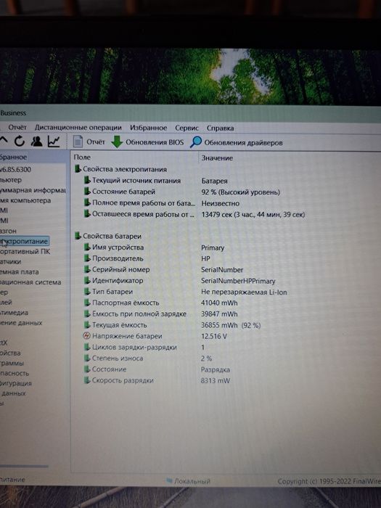Image resolution: width=381 pixels, height=508 pixels.
Task: Click icon next to Скорость разрядки
Action: (x=87, y=380)
